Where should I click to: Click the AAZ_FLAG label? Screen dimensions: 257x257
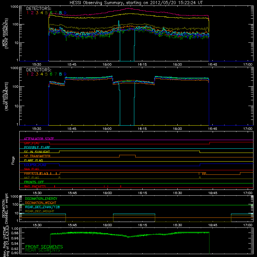pyautogui.click(x=31, y=178)
